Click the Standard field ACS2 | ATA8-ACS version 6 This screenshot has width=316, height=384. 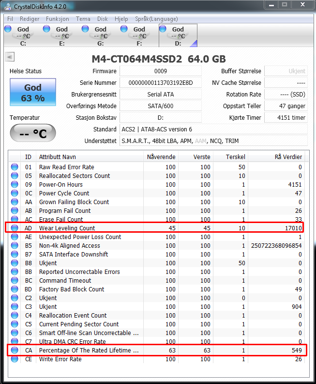click(x=213, y=129)
